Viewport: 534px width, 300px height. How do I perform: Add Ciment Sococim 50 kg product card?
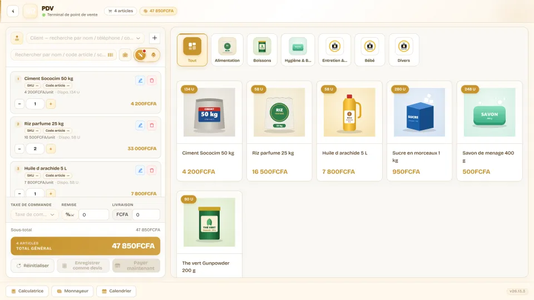[210, 131]
